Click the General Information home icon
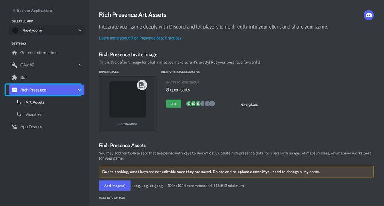Viewport: 384px width, 206px height. [x=15, y=53]
